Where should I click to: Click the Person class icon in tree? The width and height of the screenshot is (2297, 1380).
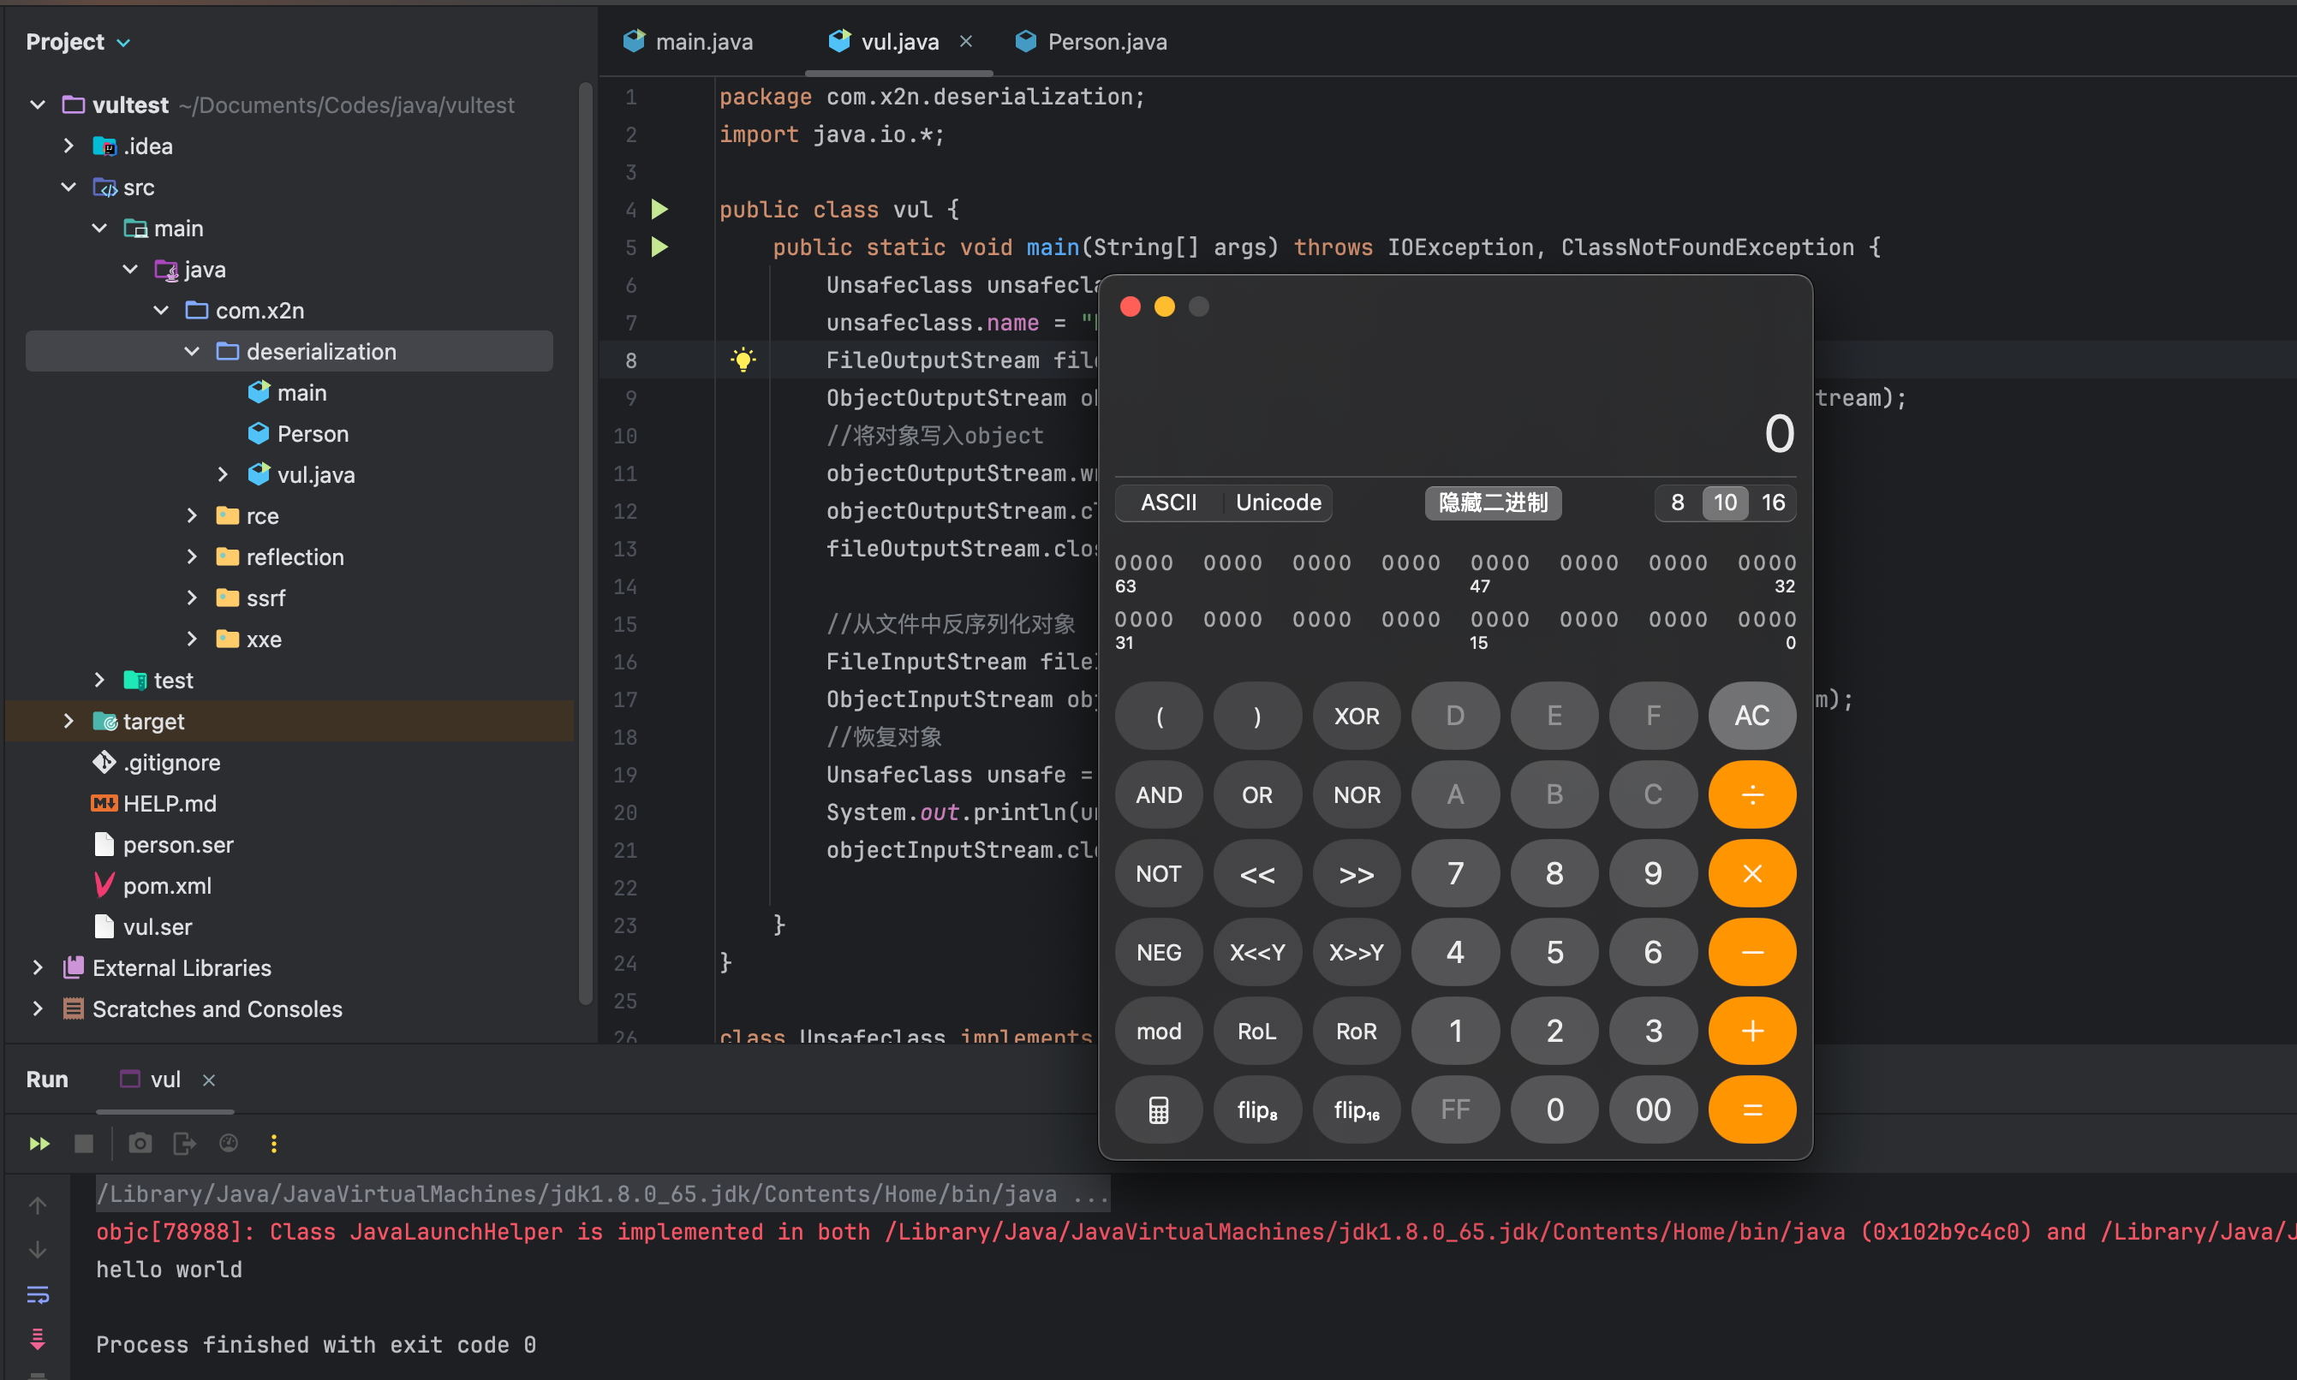tap(259, 433)
